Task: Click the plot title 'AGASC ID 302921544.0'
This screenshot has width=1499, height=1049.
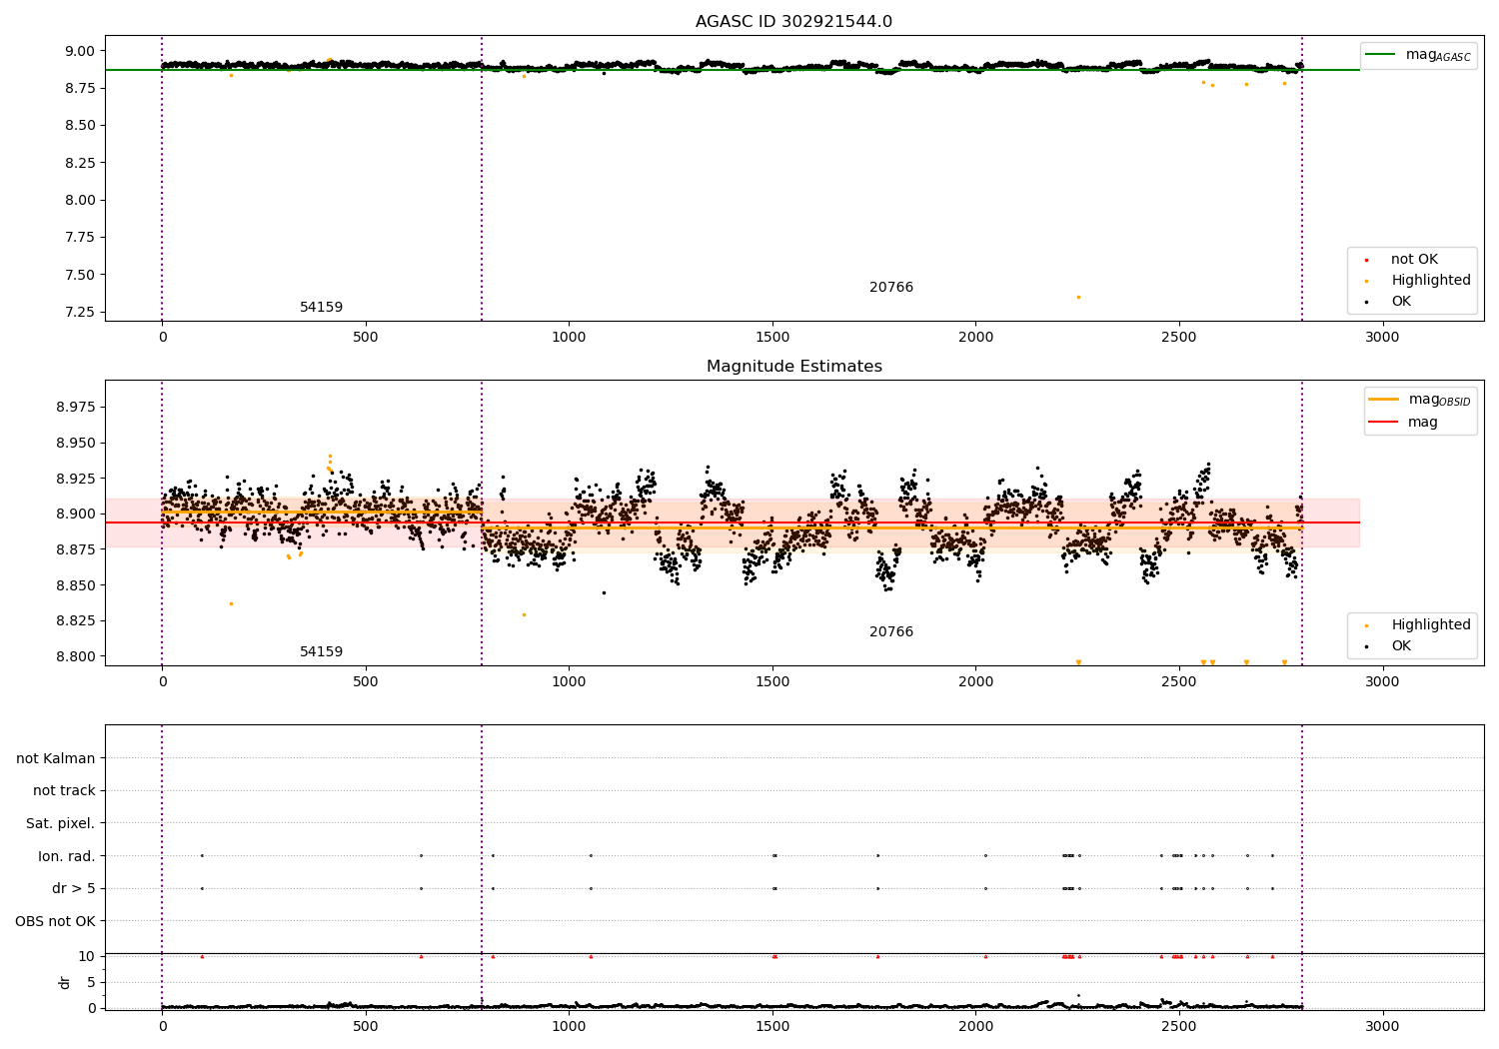Action: coord(793,22)
